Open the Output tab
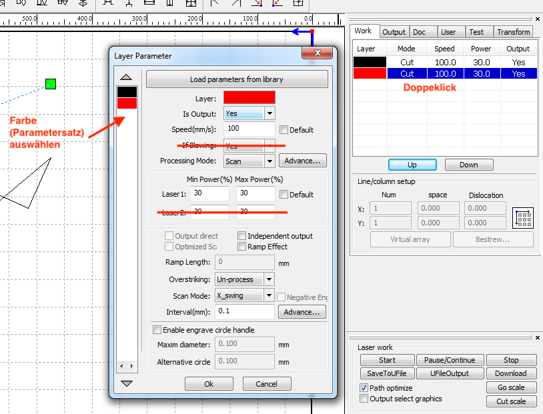This screenshot has width=543, height=414. coord(394,31)
